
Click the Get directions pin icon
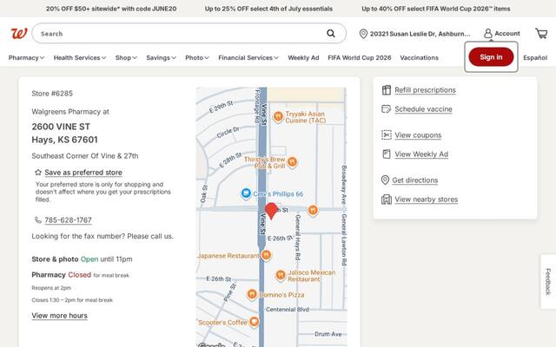[385, 180]
